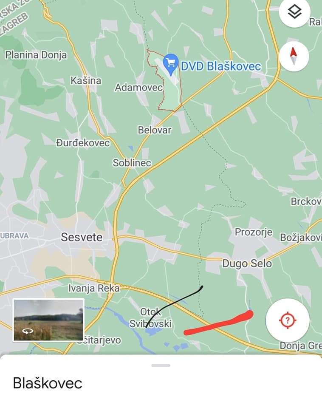Expand the bottom sheet drag handle
Screen dimensions: 322x408
161,365
